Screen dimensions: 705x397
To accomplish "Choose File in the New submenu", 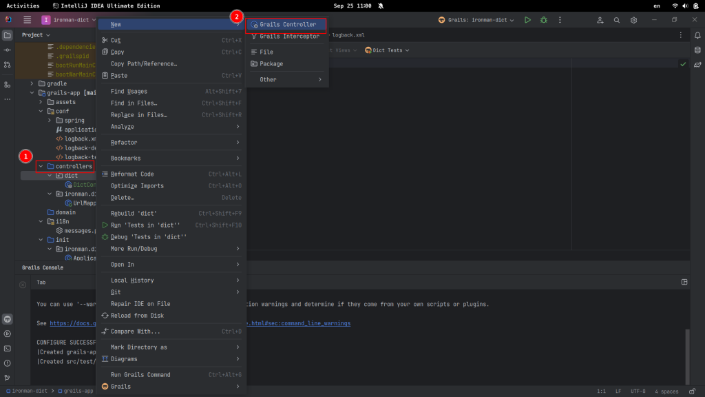I will point(286,52).
